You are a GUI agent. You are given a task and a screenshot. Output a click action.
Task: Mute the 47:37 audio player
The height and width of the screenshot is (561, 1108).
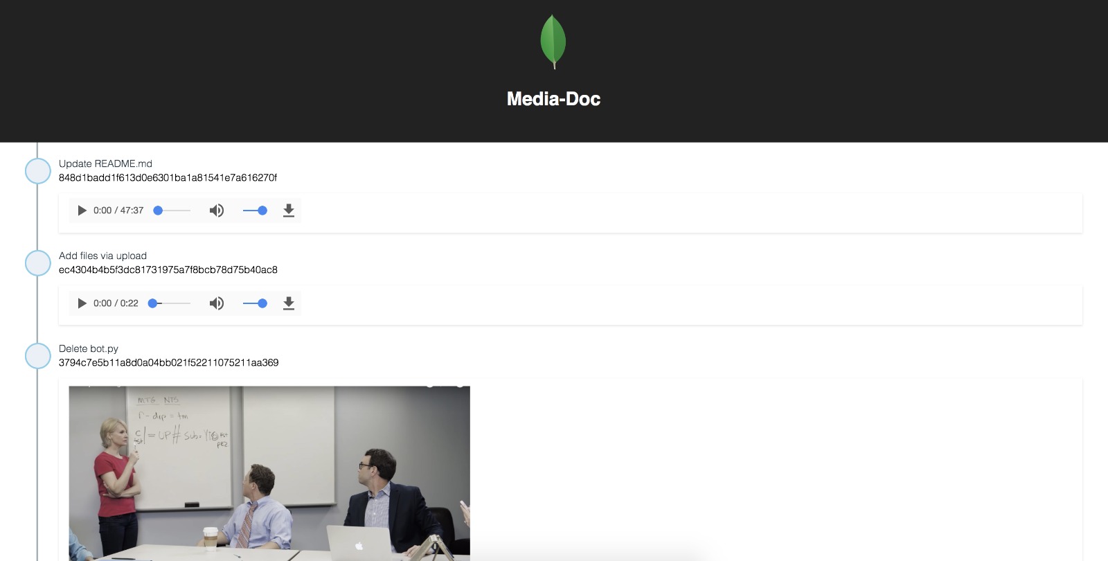pyautogui.click(x=217, y=211)
